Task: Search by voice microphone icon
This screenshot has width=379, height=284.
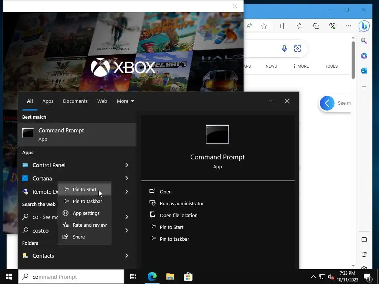Action: pyautogui.click(x=285, y=48)
